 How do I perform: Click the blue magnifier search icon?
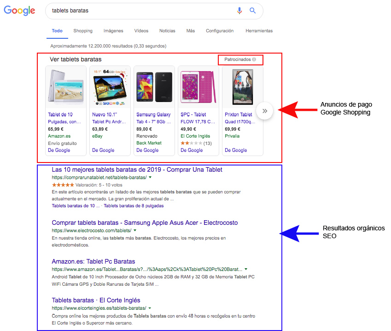[x=252, y=11]
